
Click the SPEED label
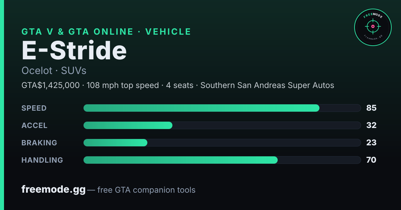(x=34, y=108)
